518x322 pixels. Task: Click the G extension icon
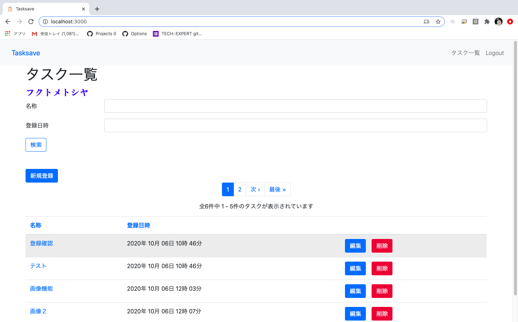coord(476,22)
